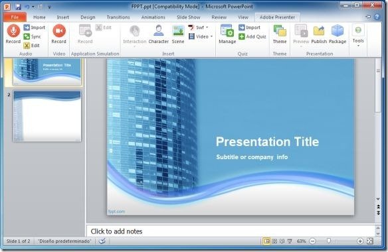388x252 pixels.
Task: Save the presentation from Quick Access Toolbar
Action: click(x=18, y=7)
